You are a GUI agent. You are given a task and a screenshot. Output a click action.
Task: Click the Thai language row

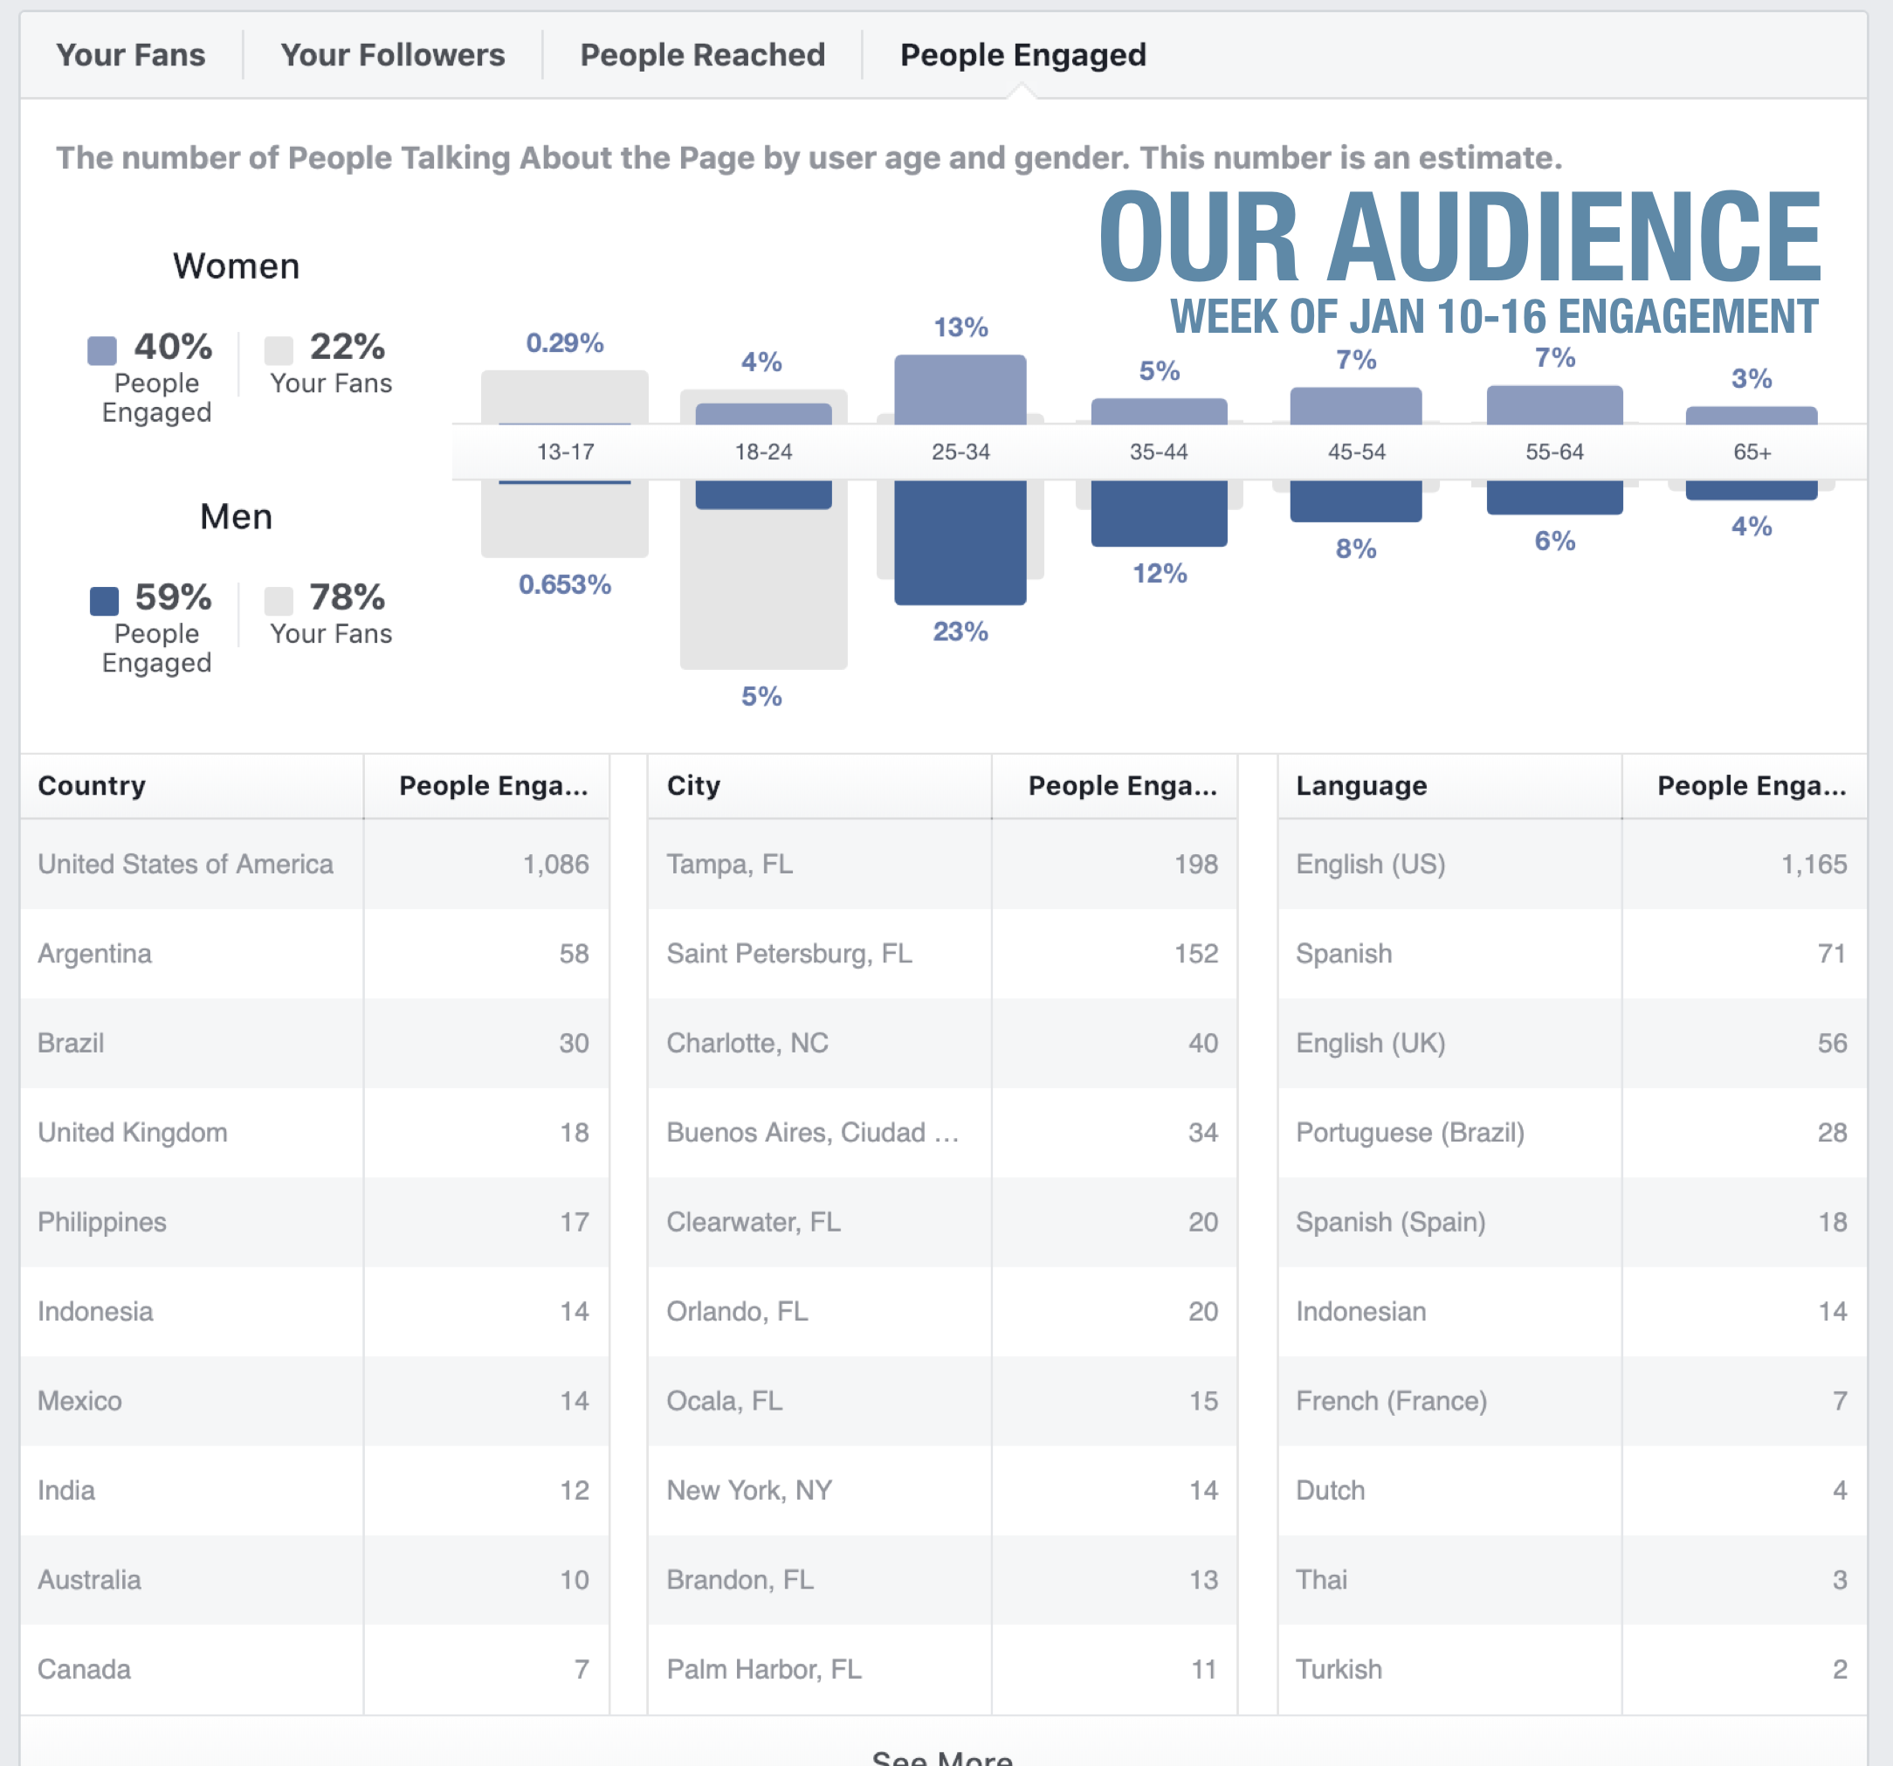pos(1572,1580)
